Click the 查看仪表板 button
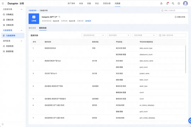The image size is (191, 127). [180, 17]
